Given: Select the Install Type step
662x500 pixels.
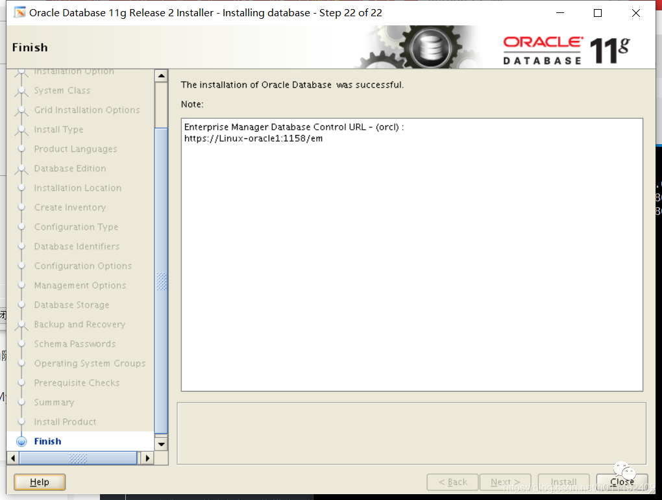Looking at the screenshot, I should coord(58,130).
